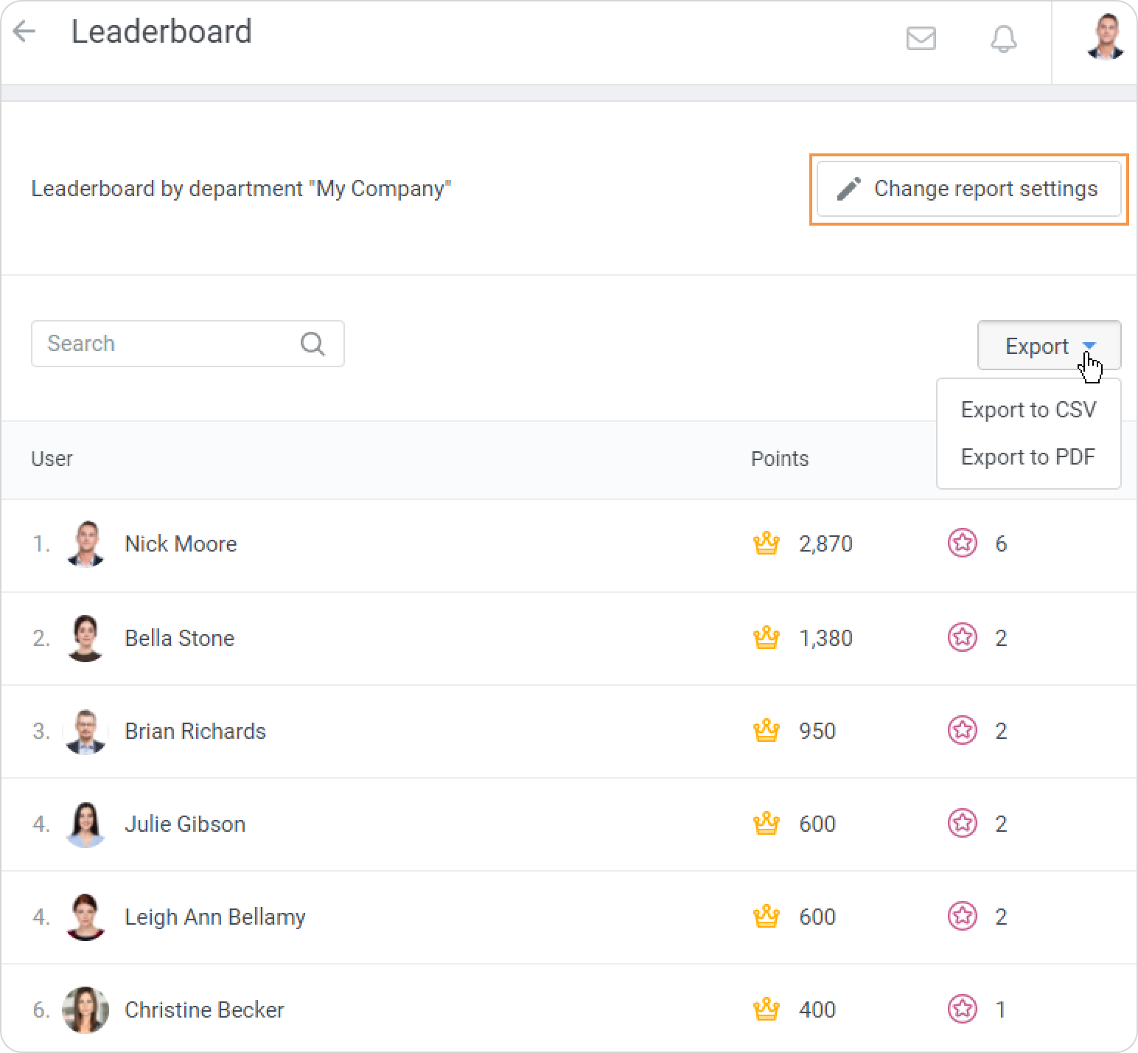Expand the Export dropdown

click(1048, 345)
